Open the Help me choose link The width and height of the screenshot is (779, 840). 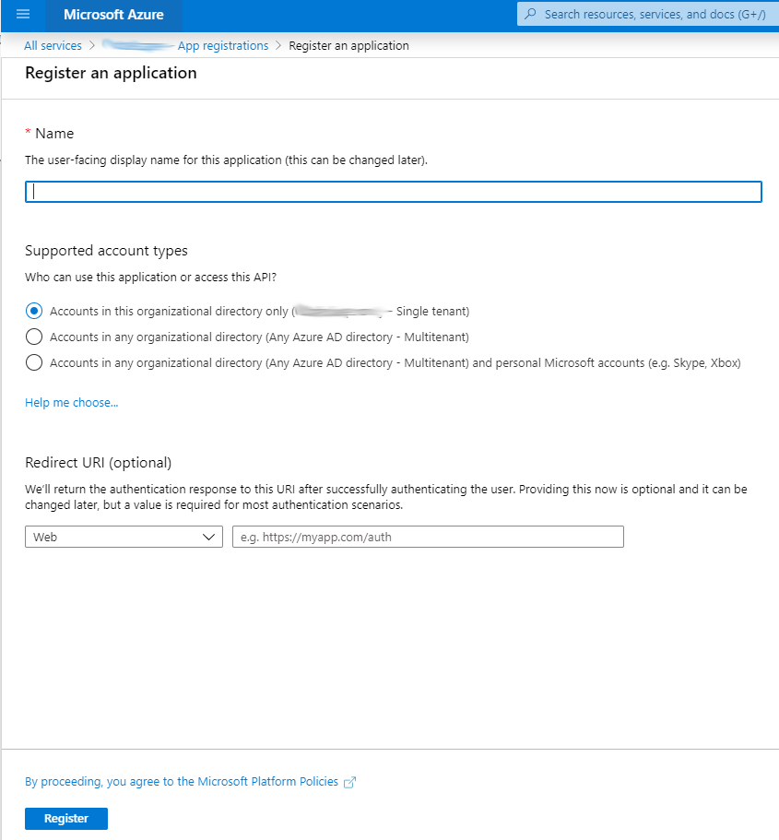71,403
